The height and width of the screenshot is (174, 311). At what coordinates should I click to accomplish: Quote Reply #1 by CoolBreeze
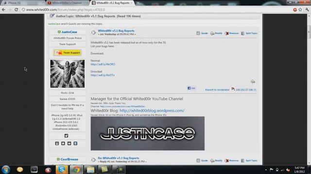(202, 160)
